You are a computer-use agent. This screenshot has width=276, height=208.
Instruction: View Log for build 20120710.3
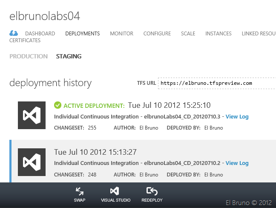point(237,116)
